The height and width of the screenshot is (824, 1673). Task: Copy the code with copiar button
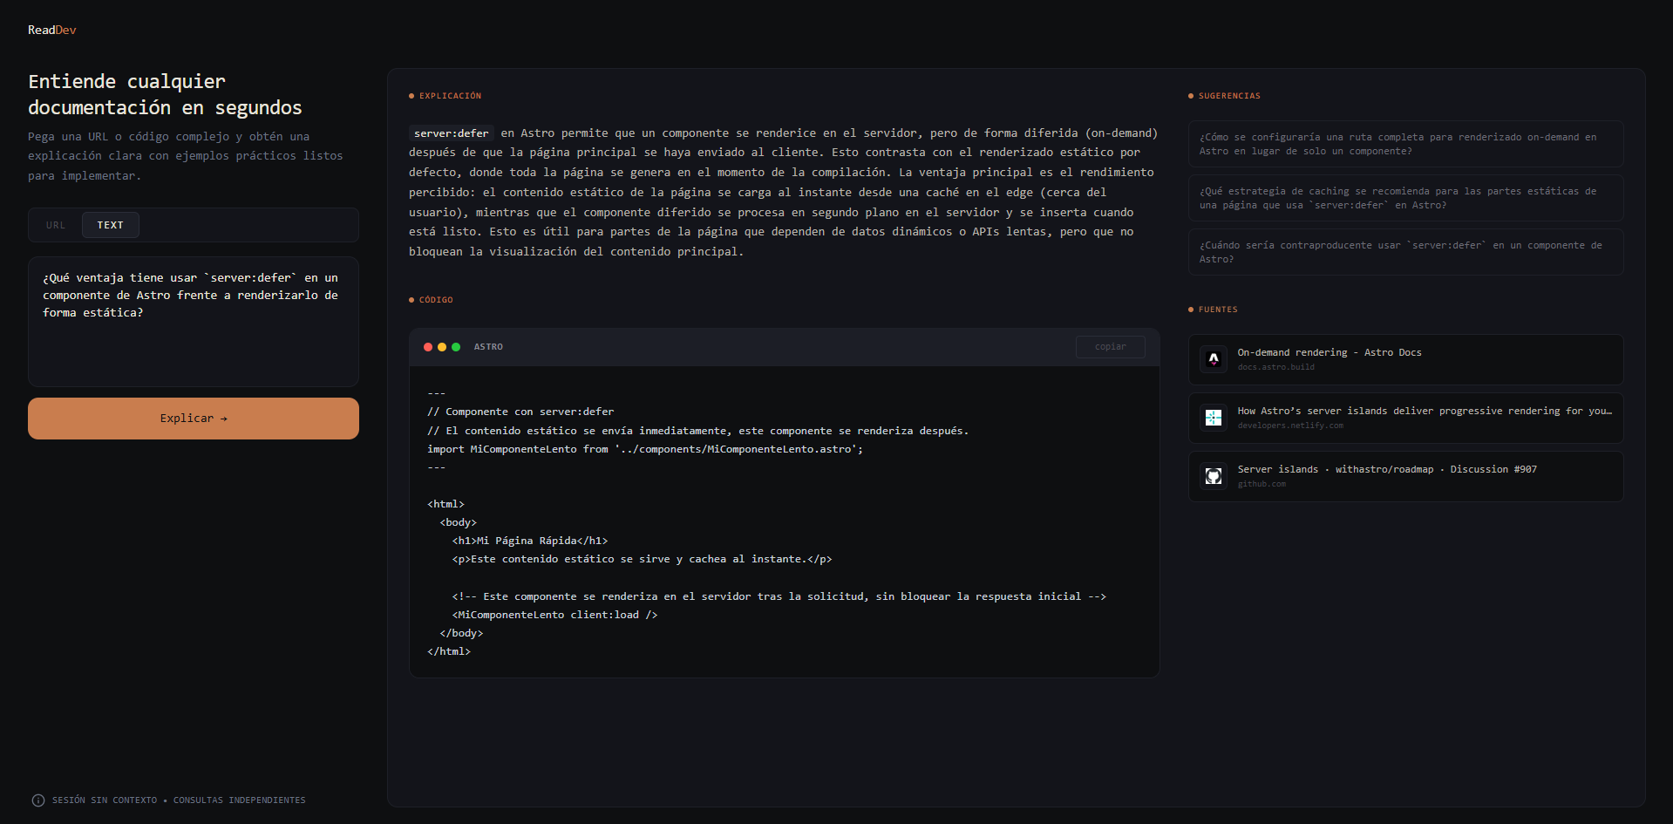pyautogui.click(x=1110, y=347)
